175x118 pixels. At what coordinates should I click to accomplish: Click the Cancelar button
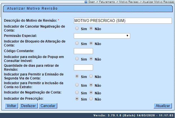click(48, 106)
